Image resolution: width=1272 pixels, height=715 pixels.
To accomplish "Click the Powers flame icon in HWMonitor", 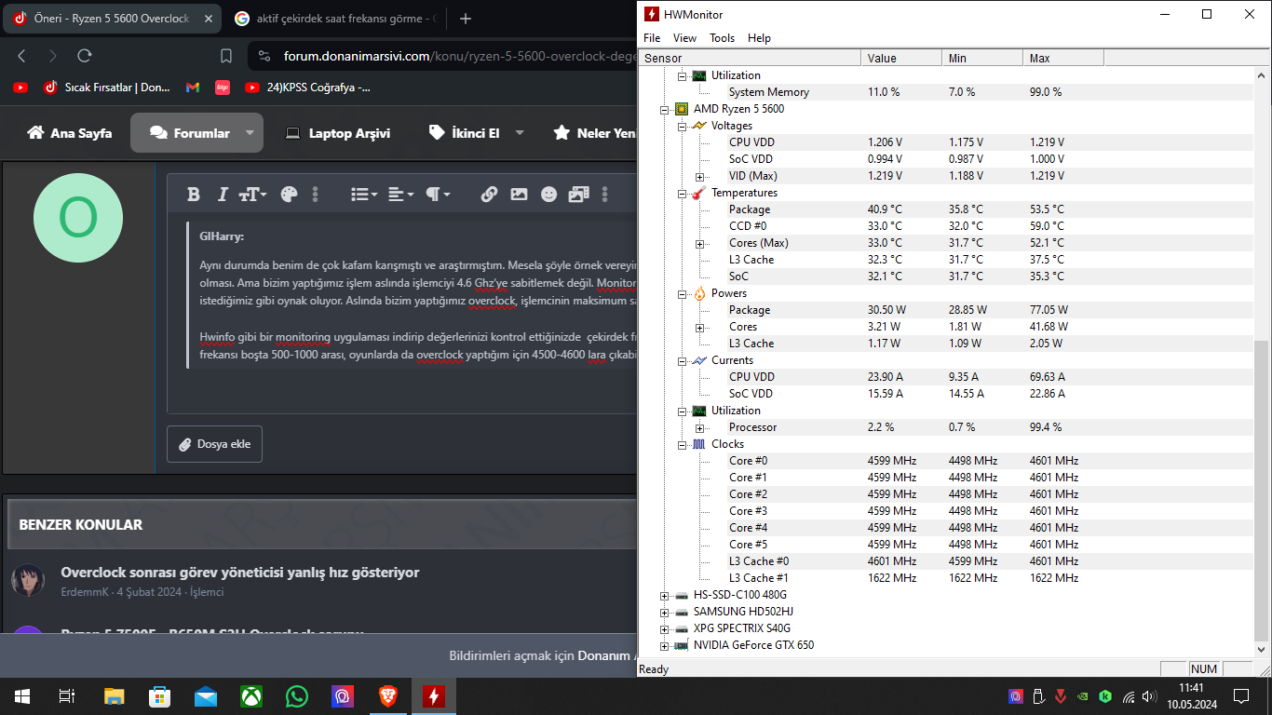I will [699, 293].
